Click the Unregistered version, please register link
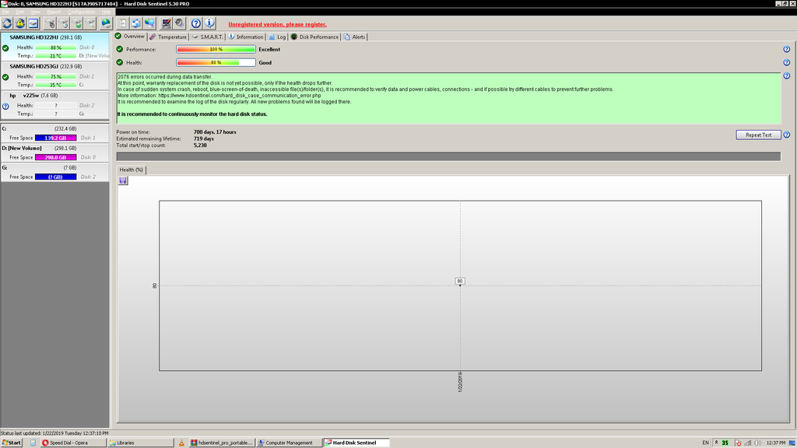The image size is (797, 448). coord(278,24)
